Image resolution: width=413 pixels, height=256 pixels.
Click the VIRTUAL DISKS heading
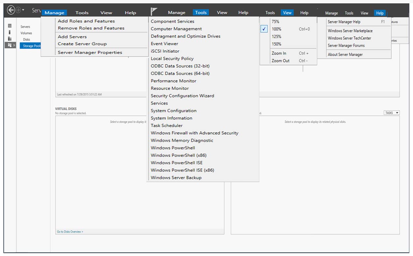point(66,109)
